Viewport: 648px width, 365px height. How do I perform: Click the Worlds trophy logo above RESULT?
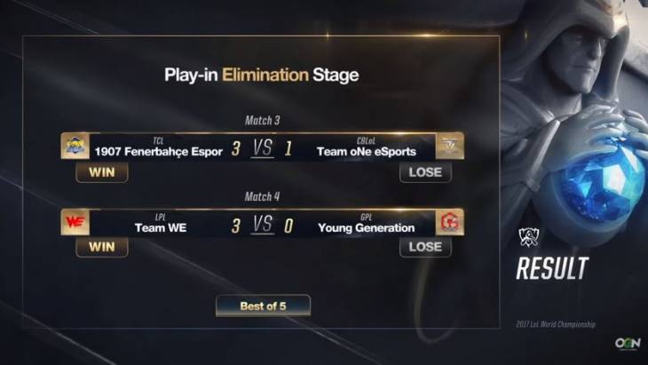530,238
